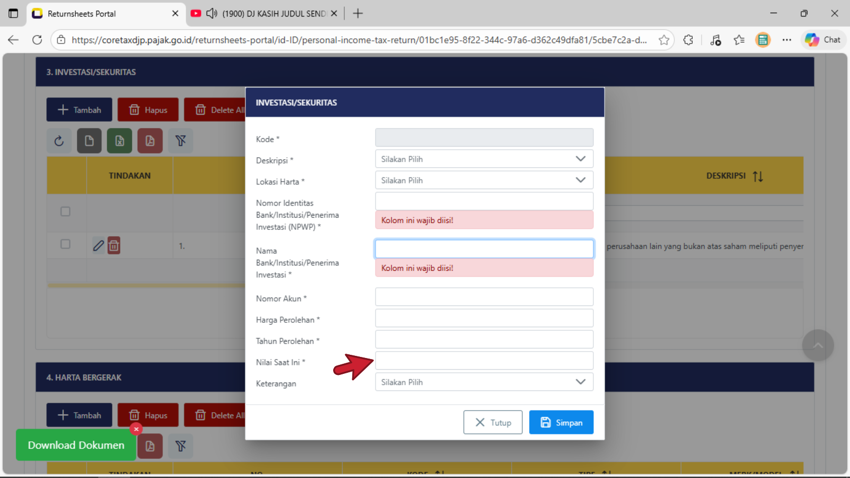The width and height of the screenshot is (850, 478).
Task: Click the red trash icon in row 1
Action: [x=114, y=245]
